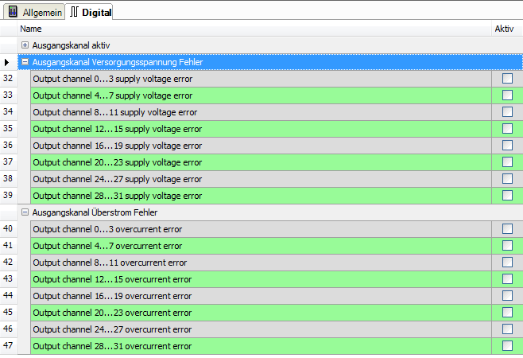The height and width of the screenshot is (358, 523).
Task: Select 'Ausgangskanal aktiv' row text
Action: point(71,45)
